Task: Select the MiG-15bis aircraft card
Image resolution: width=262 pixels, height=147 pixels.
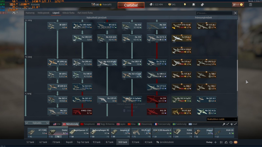Action: (x=82, y=112)
